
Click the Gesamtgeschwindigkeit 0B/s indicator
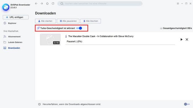click(176, 28)
